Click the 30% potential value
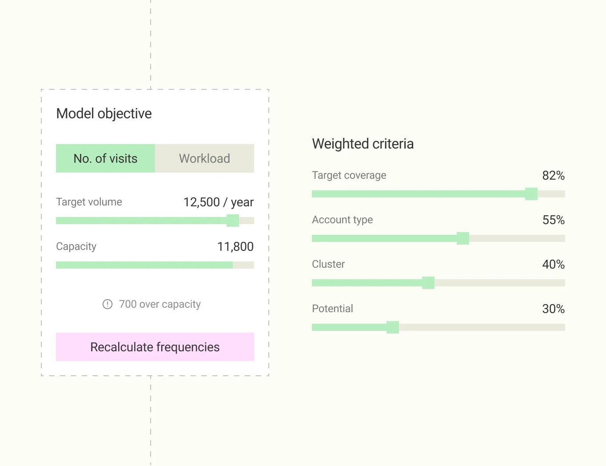The height and width of the screenshot is (466, 606). (x=554, y=309)
